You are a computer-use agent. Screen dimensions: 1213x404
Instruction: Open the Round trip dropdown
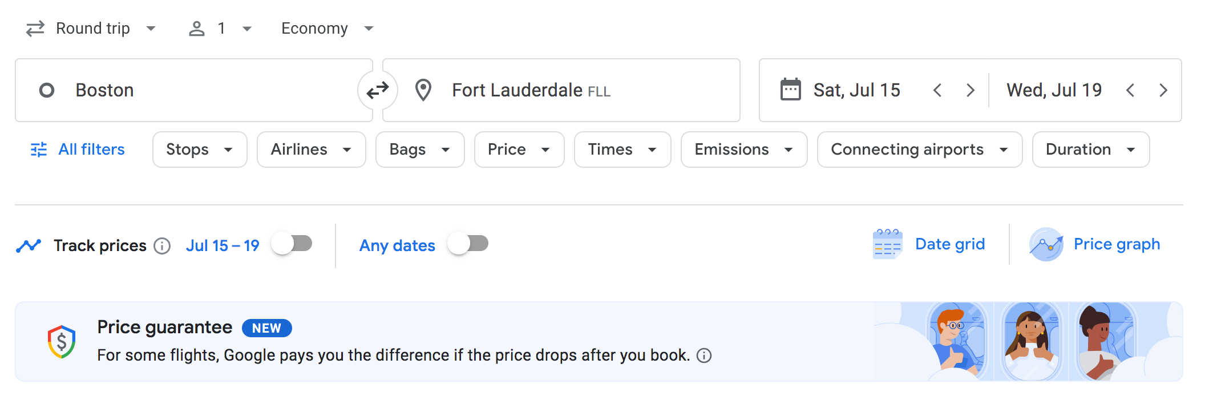pos(91,29)
